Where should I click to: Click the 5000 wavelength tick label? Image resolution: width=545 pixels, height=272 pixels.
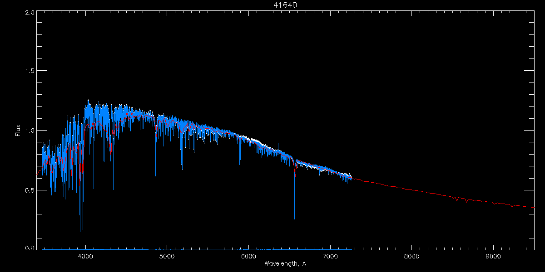pyautogui.click(x=167, y=256)
